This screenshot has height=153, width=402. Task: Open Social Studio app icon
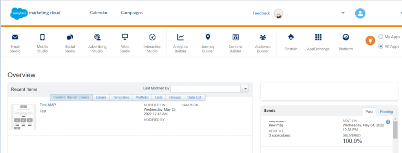tap(70, 37)
